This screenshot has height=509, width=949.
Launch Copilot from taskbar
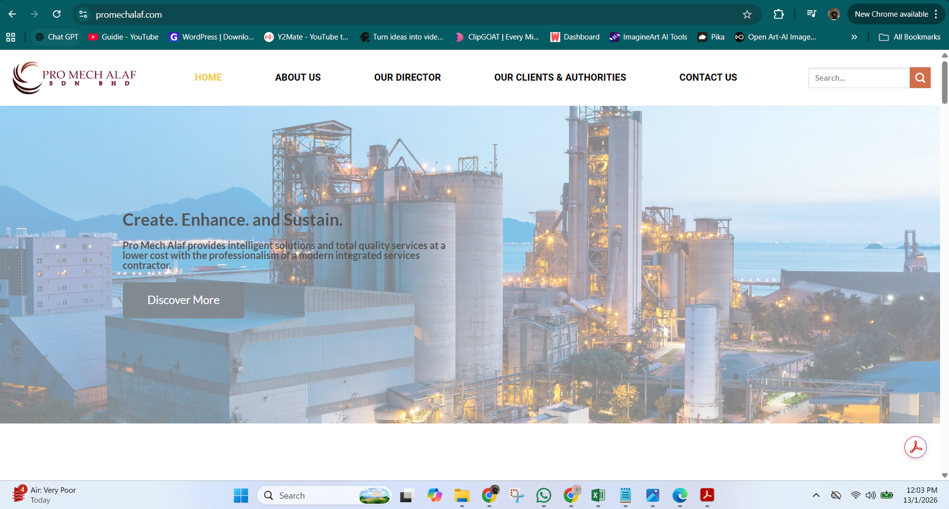tap(435, 495)
